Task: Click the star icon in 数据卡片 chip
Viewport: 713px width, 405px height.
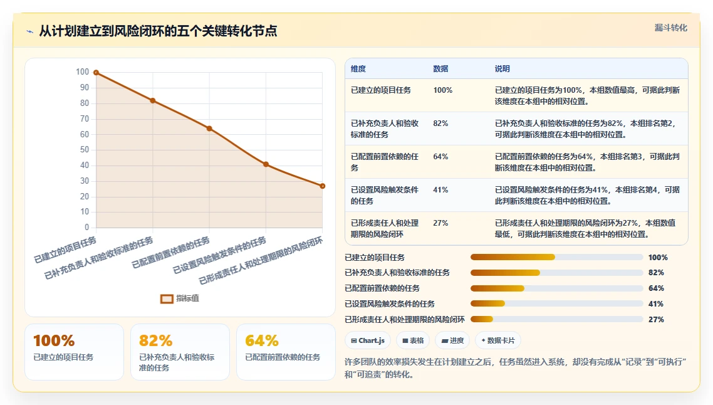Action: pyautogui.click(x=483, y=340)
